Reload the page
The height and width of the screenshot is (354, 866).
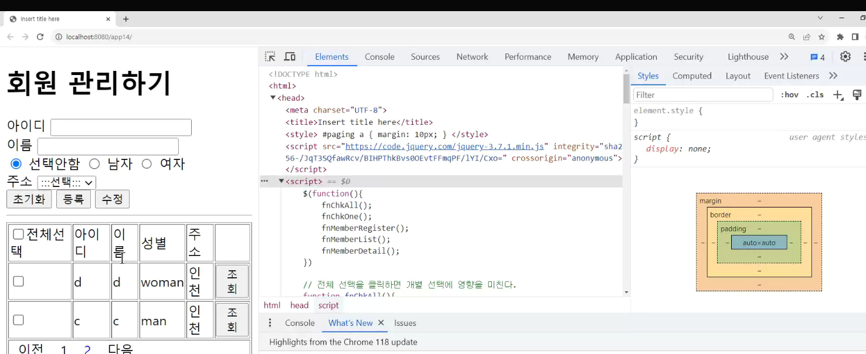click(x=40, y=37)
